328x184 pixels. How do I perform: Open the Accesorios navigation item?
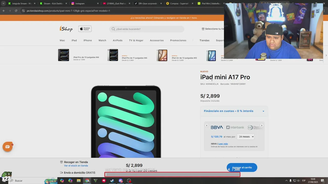157,40
